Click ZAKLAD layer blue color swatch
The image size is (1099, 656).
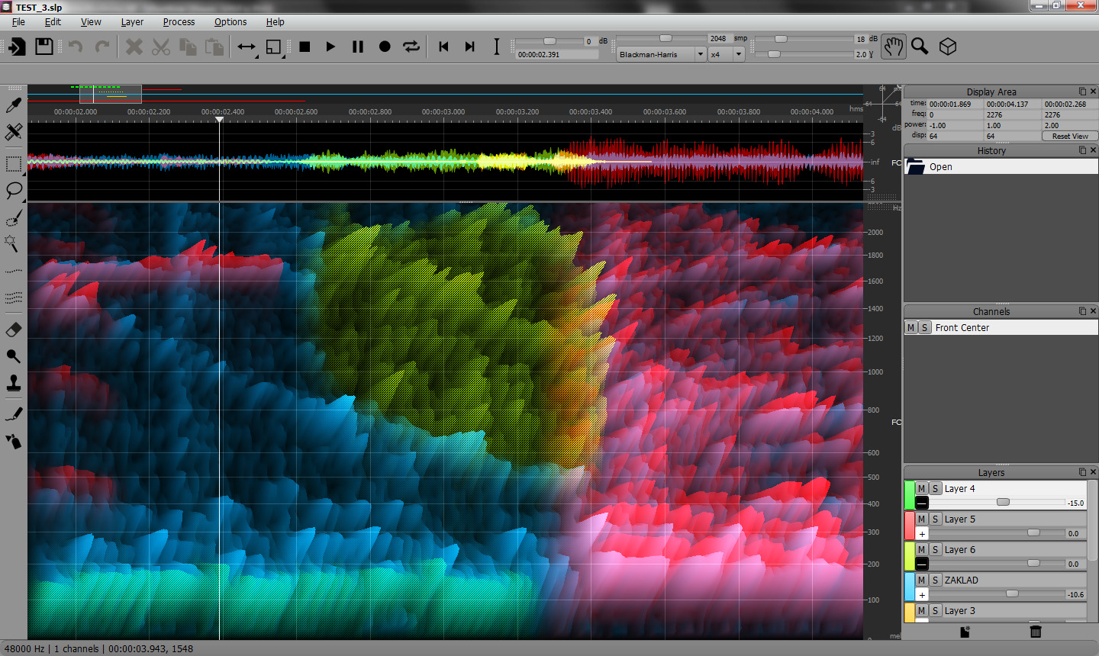coord(910,587)
